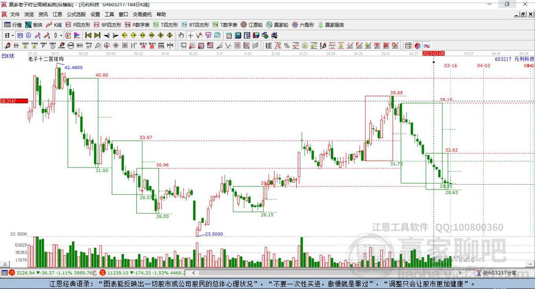Switch to K线 chart view
Viewport: 535px width, 289px height.
(x=54, y=25)
